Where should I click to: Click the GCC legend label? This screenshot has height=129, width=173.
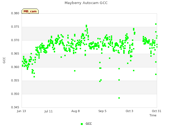[x=89, y=124]
